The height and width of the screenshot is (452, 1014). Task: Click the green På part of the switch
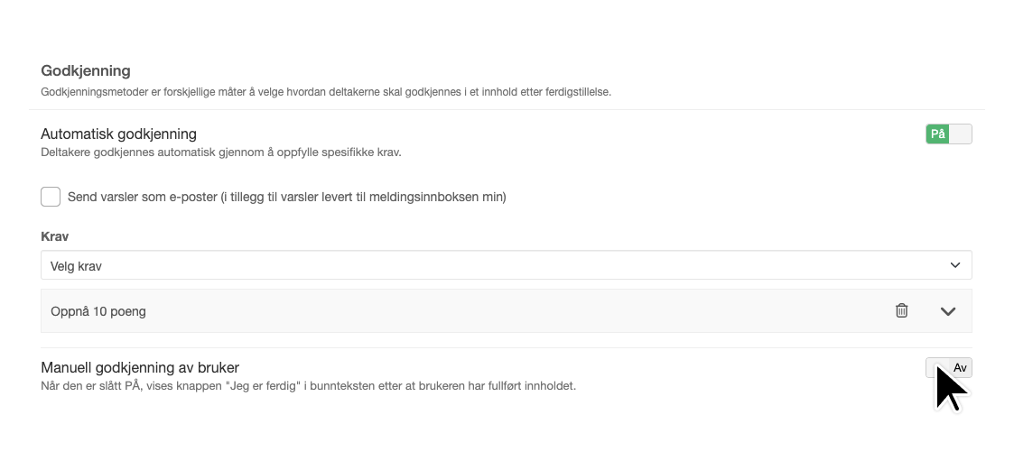pos(937,134)
